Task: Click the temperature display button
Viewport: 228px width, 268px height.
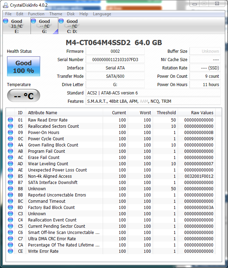Action: point(24,95)
